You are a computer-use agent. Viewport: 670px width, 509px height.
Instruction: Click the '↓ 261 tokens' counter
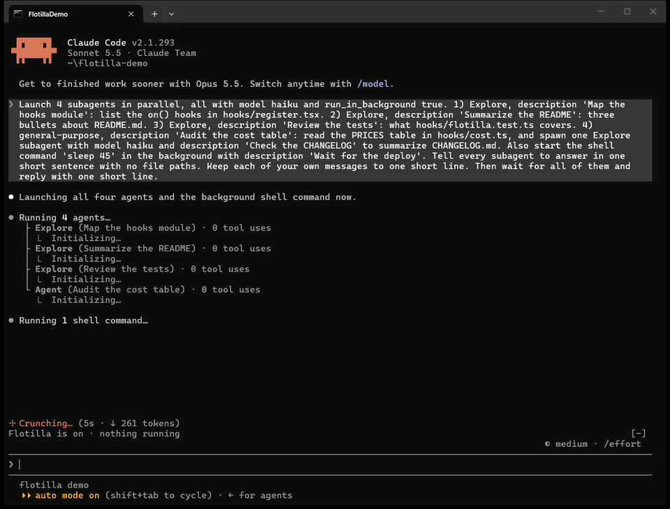[142, 423]
